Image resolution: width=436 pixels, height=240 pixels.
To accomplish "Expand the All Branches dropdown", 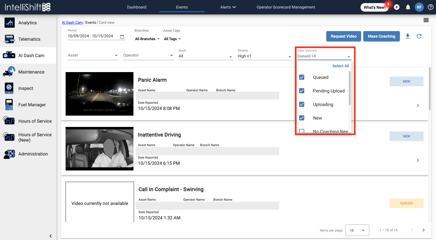I will (x=147, y=39).
